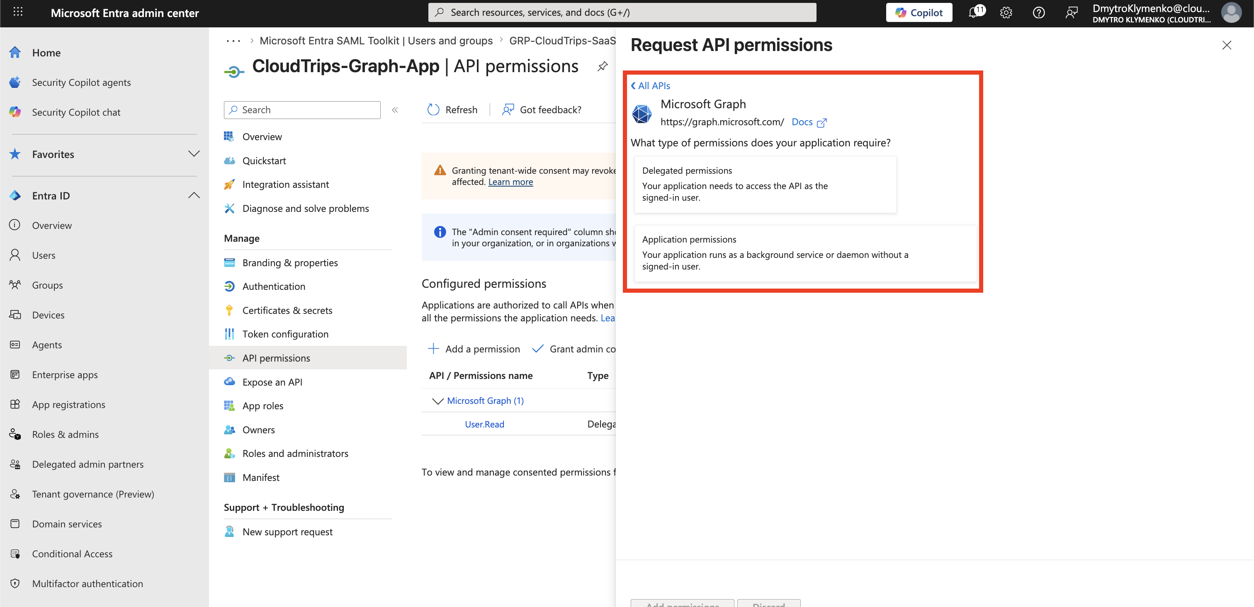Click Microsoft Entra admin center title
The height and width of the screenshot is (607, 1254).
click(x=125, y=13)
